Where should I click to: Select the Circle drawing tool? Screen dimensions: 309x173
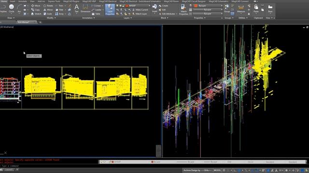point(12,9)
